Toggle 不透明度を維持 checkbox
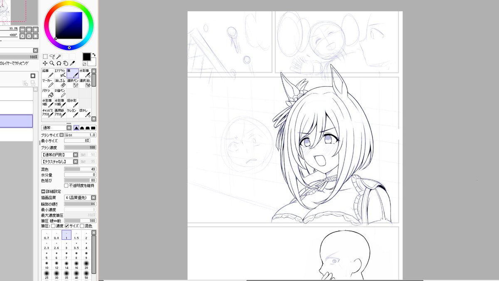This screenshot has height=281, width=499. point(66,185)
